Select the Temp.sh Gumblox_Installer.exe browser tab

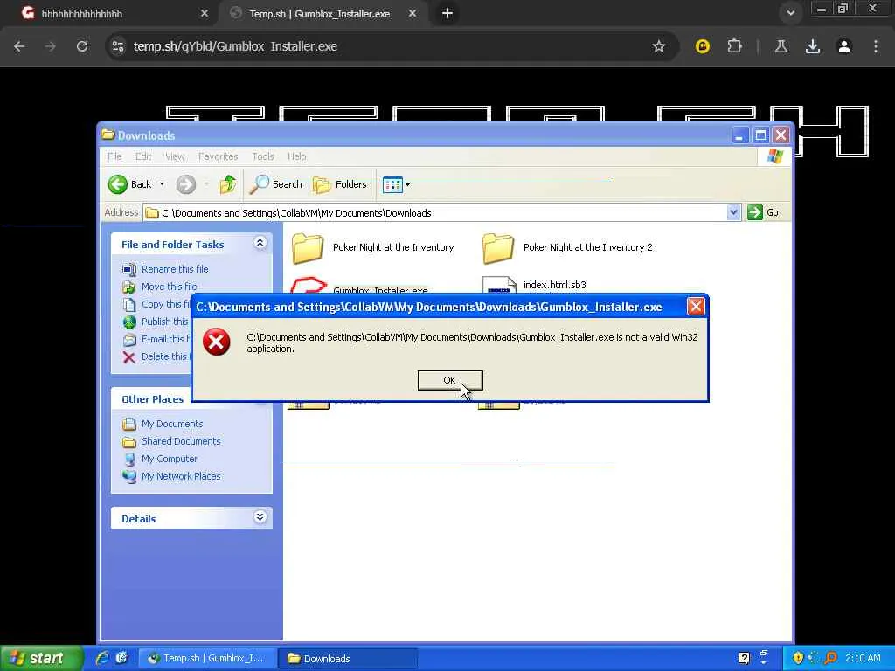[323, 14]
